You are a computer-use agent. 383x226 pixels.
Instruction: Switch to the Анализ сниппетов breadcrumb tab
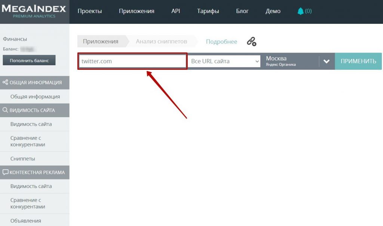pos(160,41)
